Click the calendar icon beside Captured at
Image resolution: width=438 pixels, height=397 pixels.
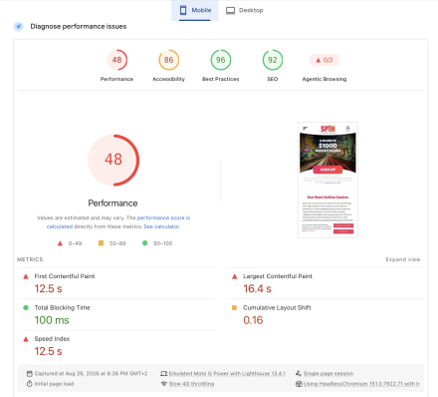coord(30,374)
